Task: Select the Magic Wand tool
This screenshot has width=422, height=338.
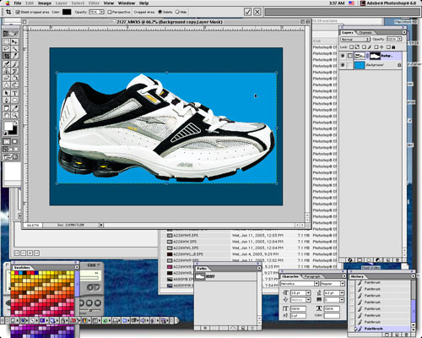Action: (x=14, y=48)
